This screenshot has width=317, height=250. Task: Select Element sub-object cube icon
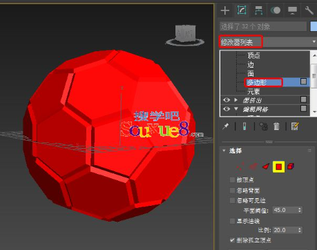[291, 166]
